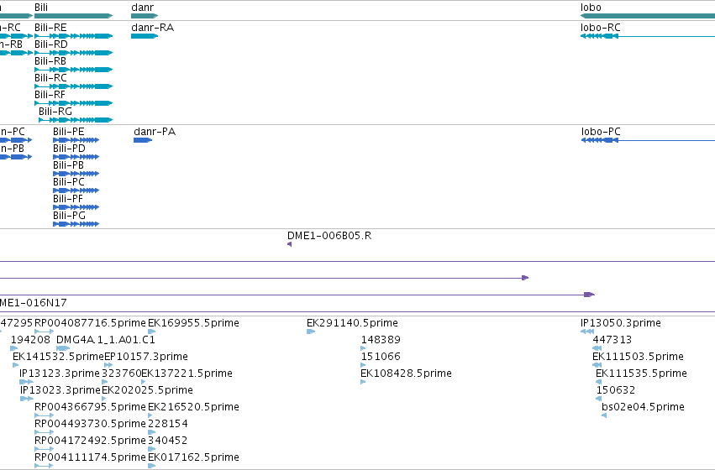Click the EK216520.5prime label

point(193,407)
